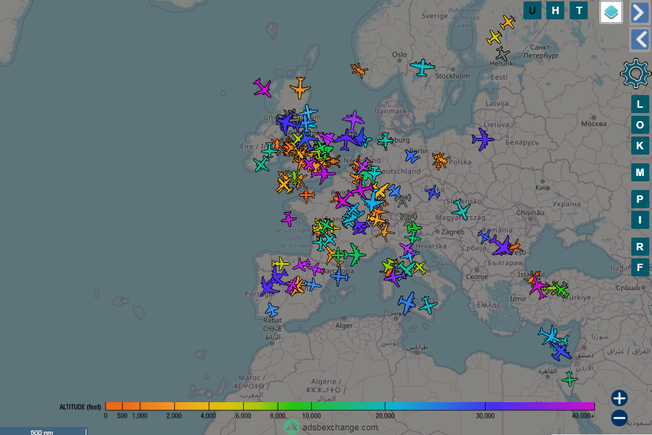Open the settings gear
Image resolution: width=652 pixels, height=435 pixels.
[x=635, y=74]
